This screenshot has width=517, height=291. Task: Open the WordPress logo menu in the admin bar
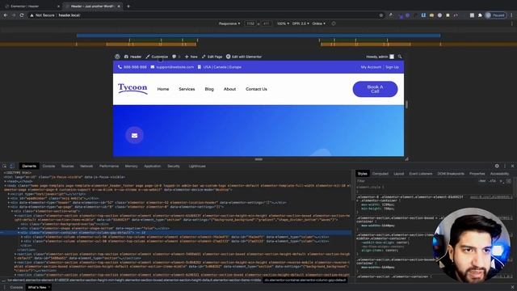[x=117, y=57]
